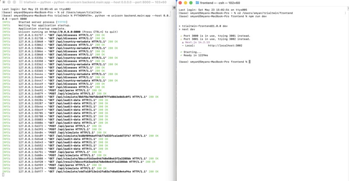Click the '> next dev' output line
Image resolution: width=349 pixels, height=181 pixels.
[x=187, y=29]
